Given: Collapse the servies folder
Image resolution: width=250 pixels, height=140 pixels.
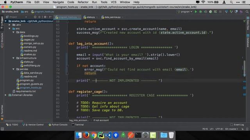Looking at the screenshot, I should (13, 69).
